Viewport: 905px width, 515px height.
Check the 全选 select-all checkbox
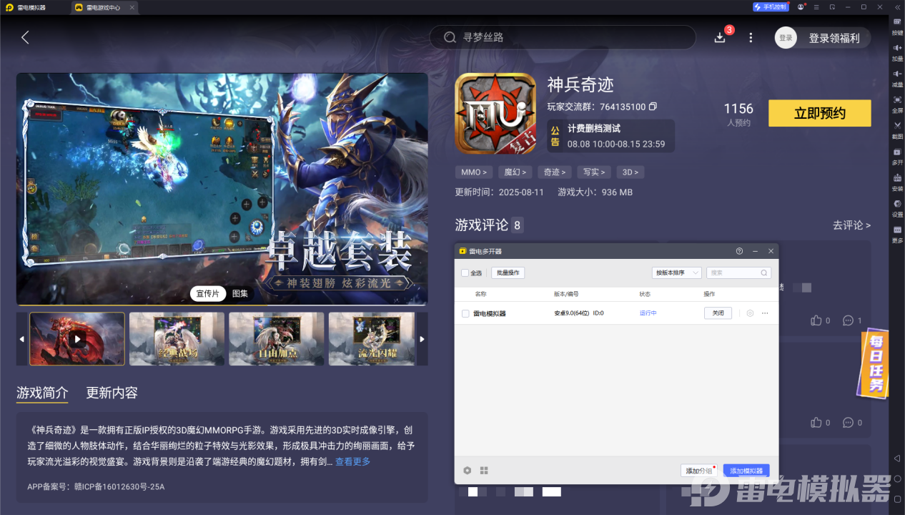point(465,273)
